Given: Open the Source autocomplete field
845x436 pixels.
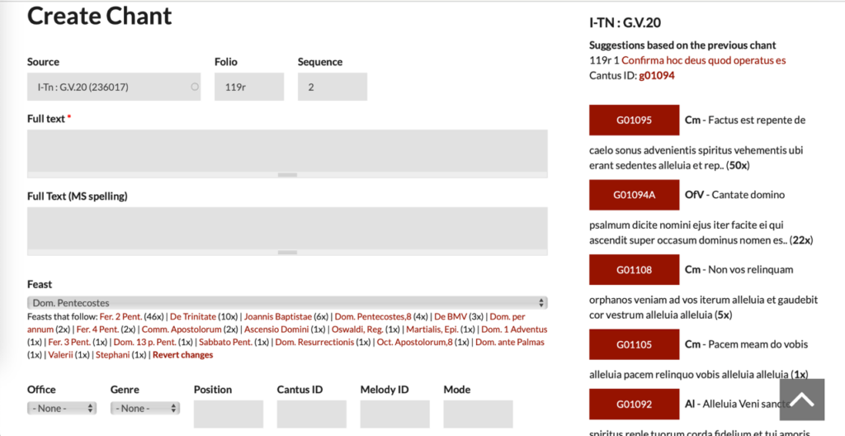Looking at the screenshot, I should pyautogui.click(x=113, y=87).
